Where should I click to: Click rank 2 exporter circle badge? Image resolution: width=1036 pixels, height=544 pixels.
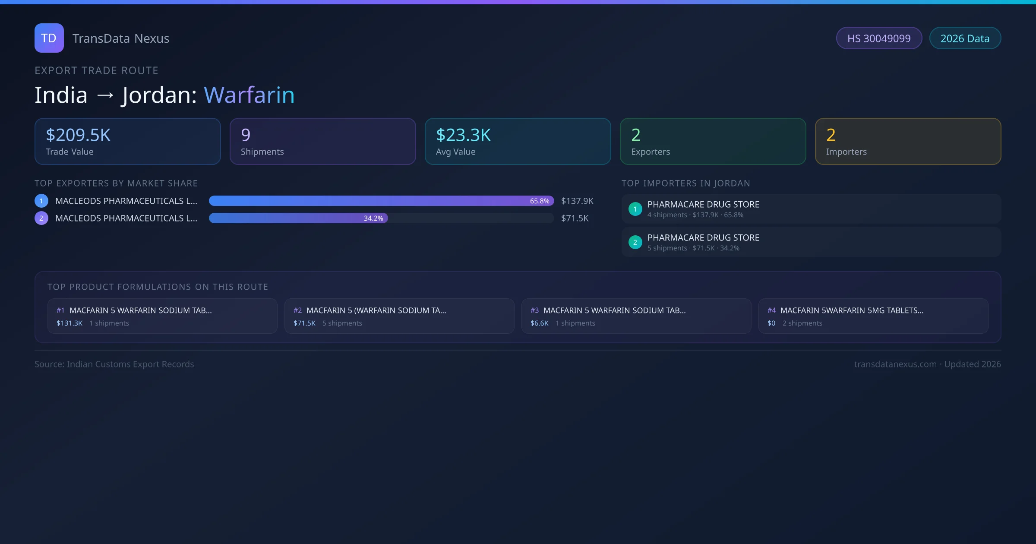pyautogui.click(x=41, y=218)
